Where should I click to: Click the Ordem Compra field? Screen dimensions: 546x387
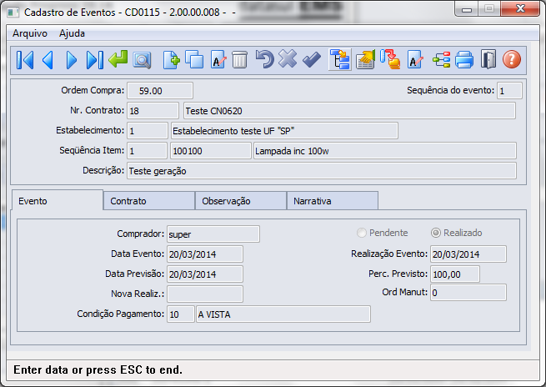[x=160, y=91]
